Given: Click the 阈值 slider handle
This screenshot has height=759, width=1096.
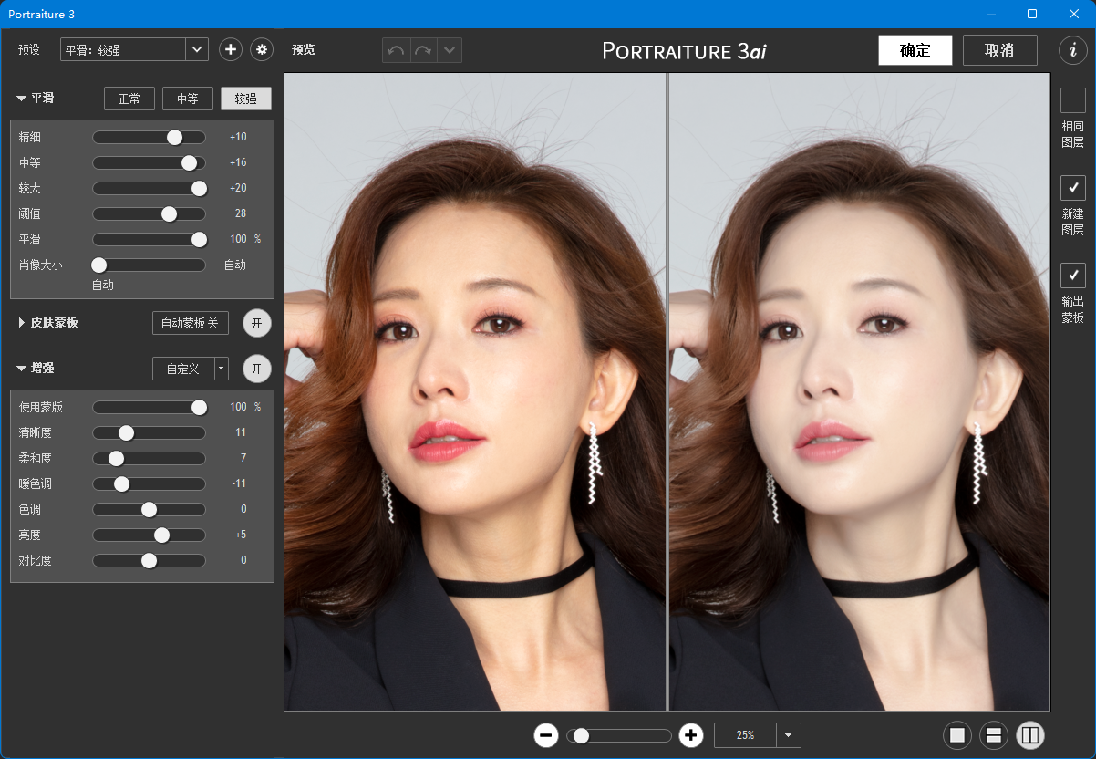Looking at the screenshot, I should (169, 213).
